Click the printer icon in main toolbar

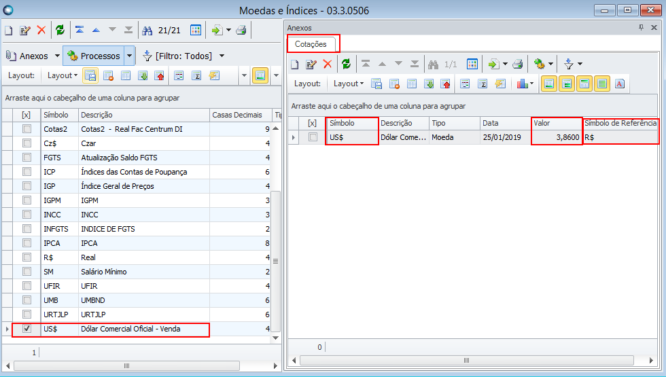coord(241,30)
